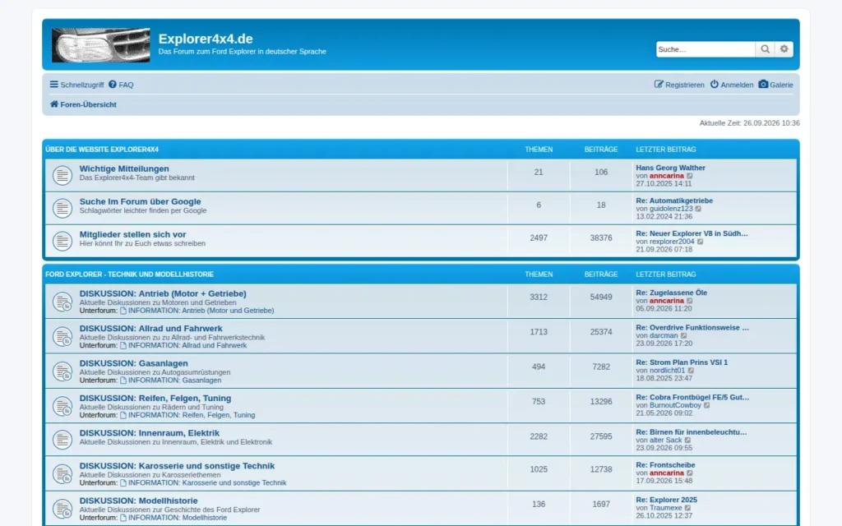View latest post icon next to BurnoutCowboy
Screen dimensions: 842x526
coord(706,405)
